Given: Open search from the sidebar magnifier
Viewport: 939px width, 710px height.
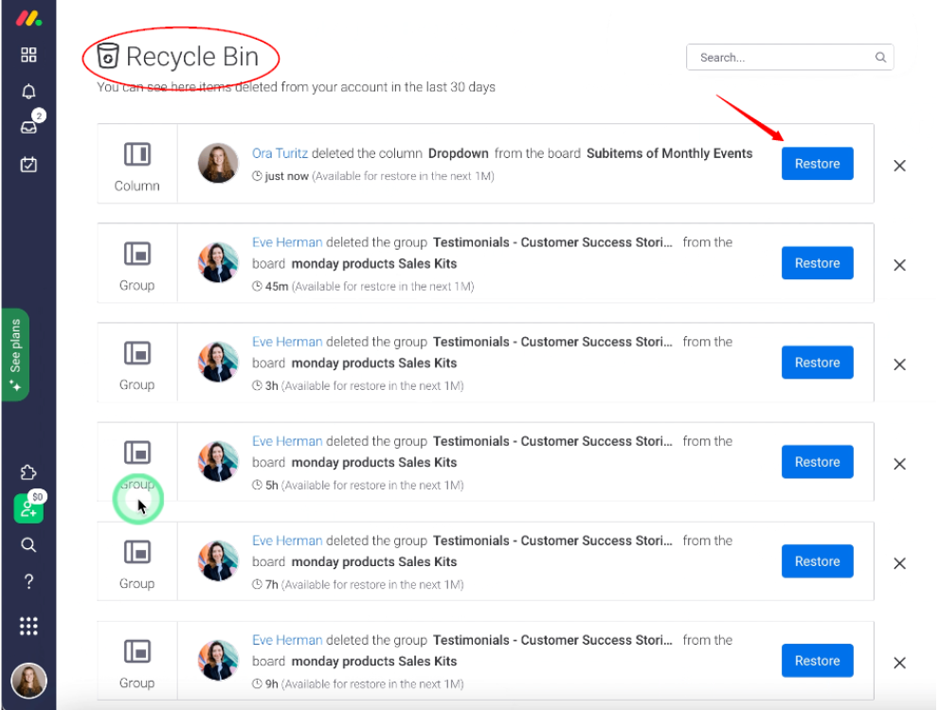Looking at the screenshot, I should [28, 545].
